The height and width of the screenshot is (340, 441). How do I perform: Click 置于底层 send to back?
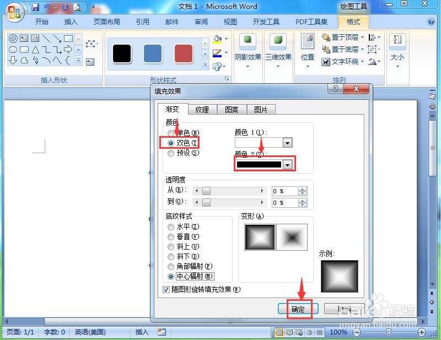click(x=340, y=50)
